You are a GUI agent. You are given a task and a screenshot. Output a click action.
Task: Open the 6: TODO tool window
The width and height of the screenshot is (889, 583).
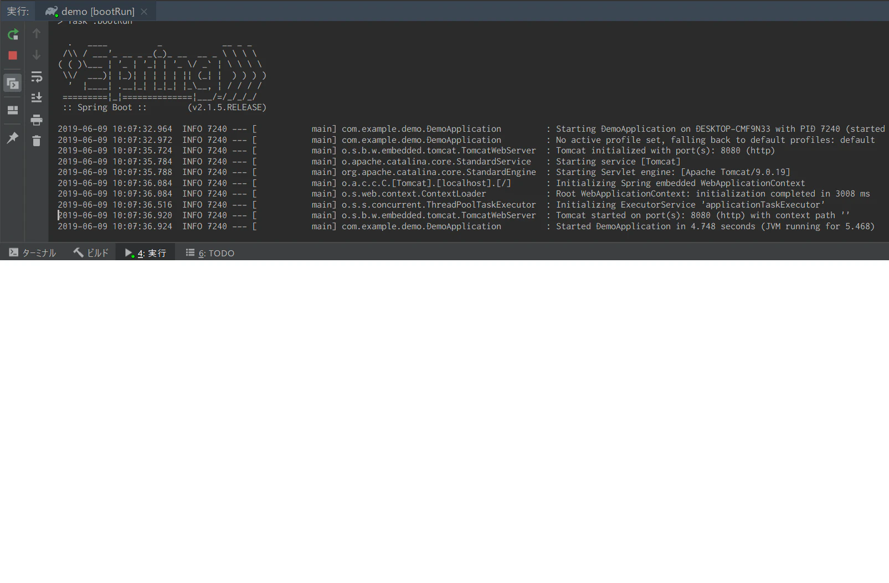coord(210,253)
